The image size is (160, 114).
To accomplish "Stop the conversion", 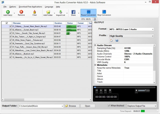I will 104,13.
